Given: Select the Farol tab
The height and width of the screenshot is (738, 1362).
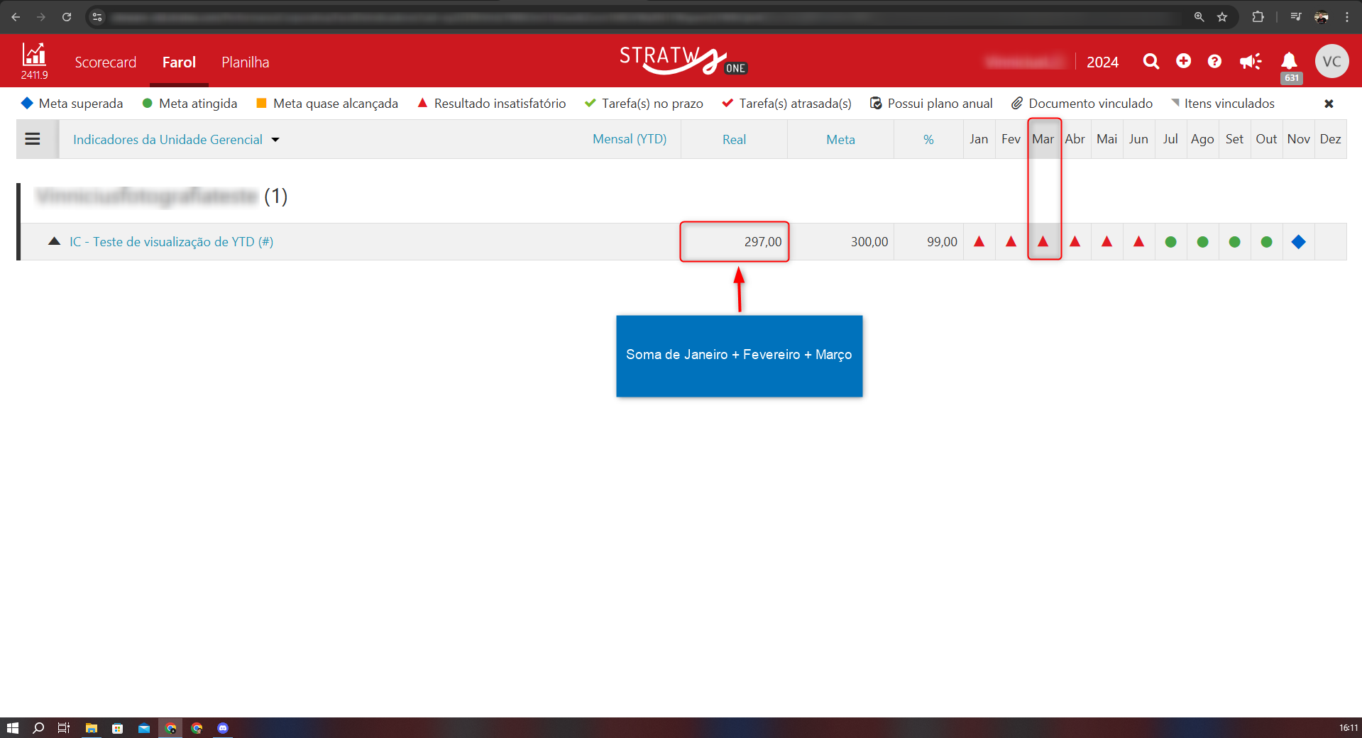Looking at the screenshot, I should [x=179, y=62].
